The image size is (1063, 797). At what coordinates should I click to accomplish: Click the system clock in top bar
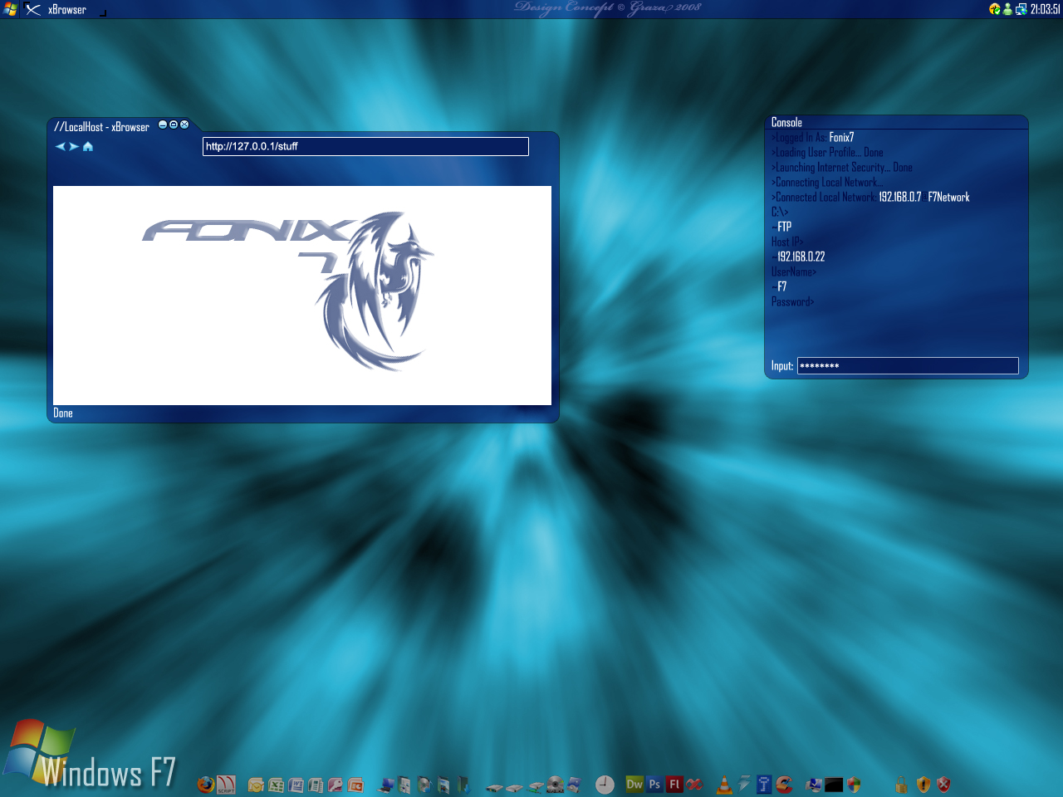[1045, 9]
